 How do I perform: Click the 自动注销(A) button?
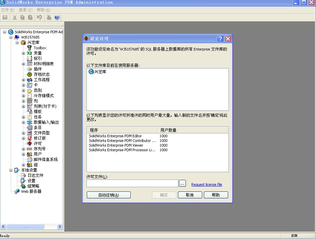[x=109, y=195]
